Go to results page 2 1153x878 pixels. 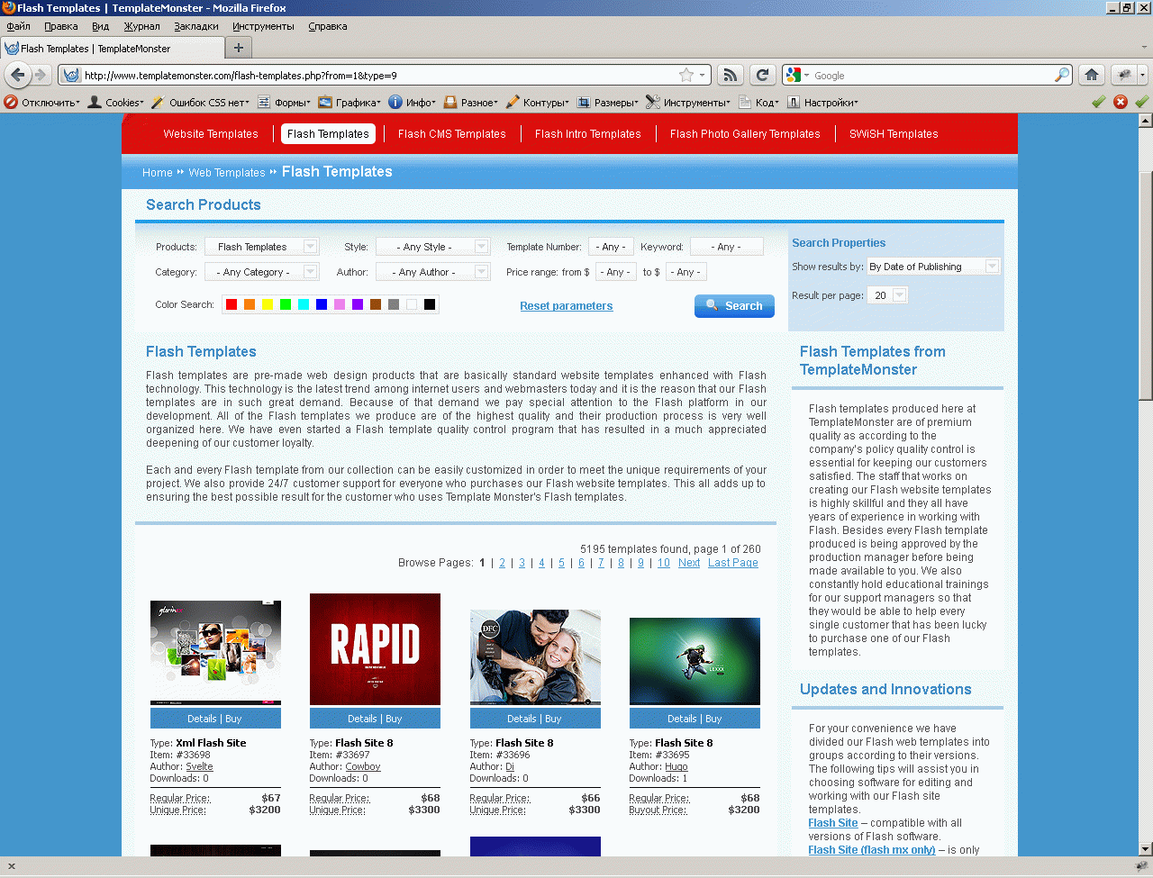point(503,563)
